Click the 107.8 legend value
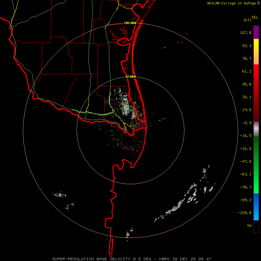The width and height of the screenshot is (261, 261). point(246,32)
